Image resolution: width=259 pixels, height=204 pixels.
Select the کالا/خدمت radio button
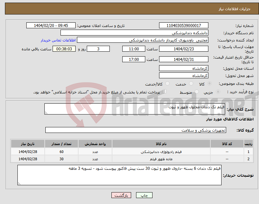(167, 84)
